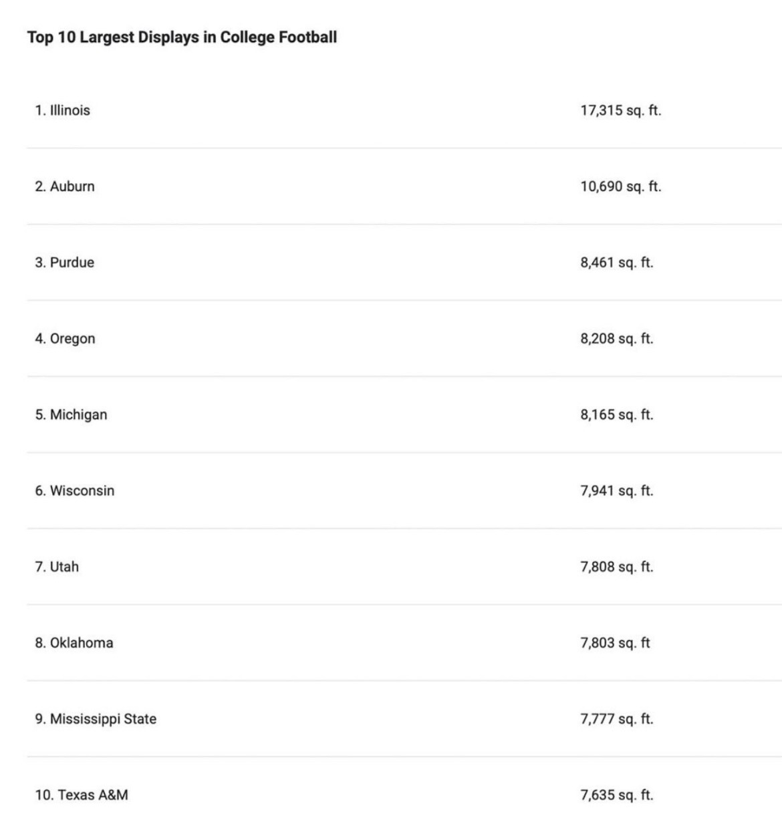Click the '7. Utah' row label
Viewport: 782px width, 834px height.
(x=57, y=567)
